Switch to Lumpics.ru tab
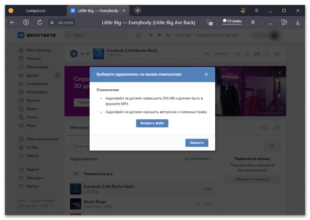Screen dimensions: 310x220 pos(36,11)
